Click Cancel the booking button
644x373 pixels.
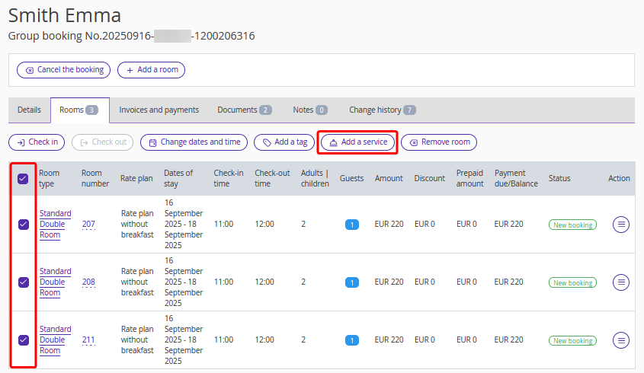[63, 70]
